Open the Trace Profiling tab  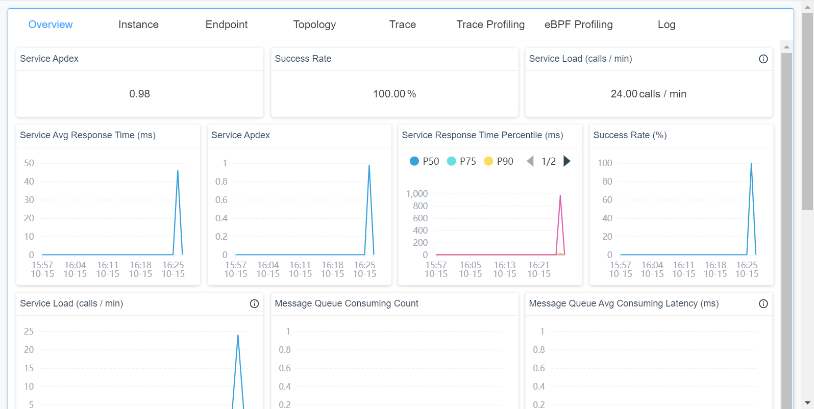point(490,24)
